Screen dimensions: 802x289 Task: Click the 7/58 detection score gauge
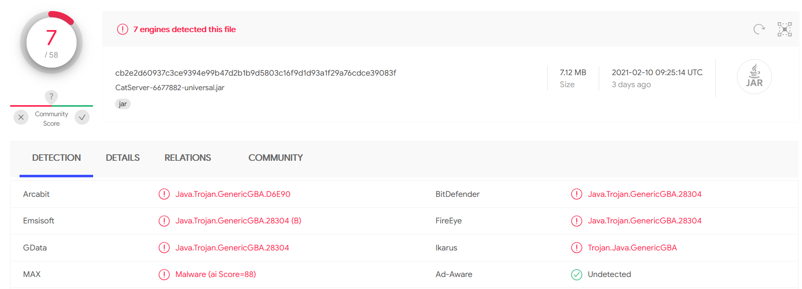point(50,43)
